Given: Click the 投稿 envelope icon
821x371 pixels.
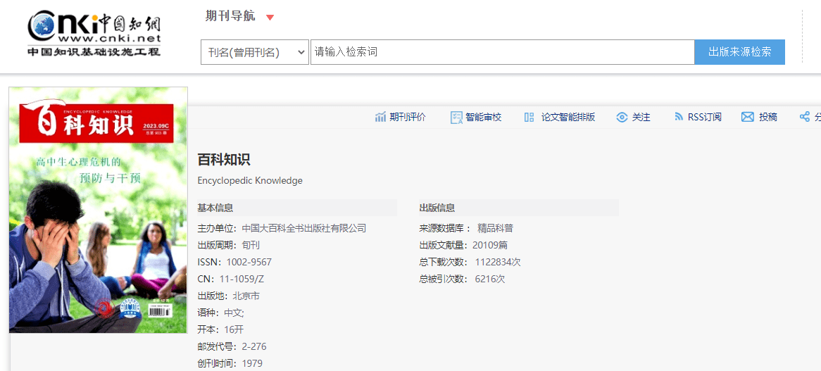Looking at the screenshot, I should coord(747,117).
